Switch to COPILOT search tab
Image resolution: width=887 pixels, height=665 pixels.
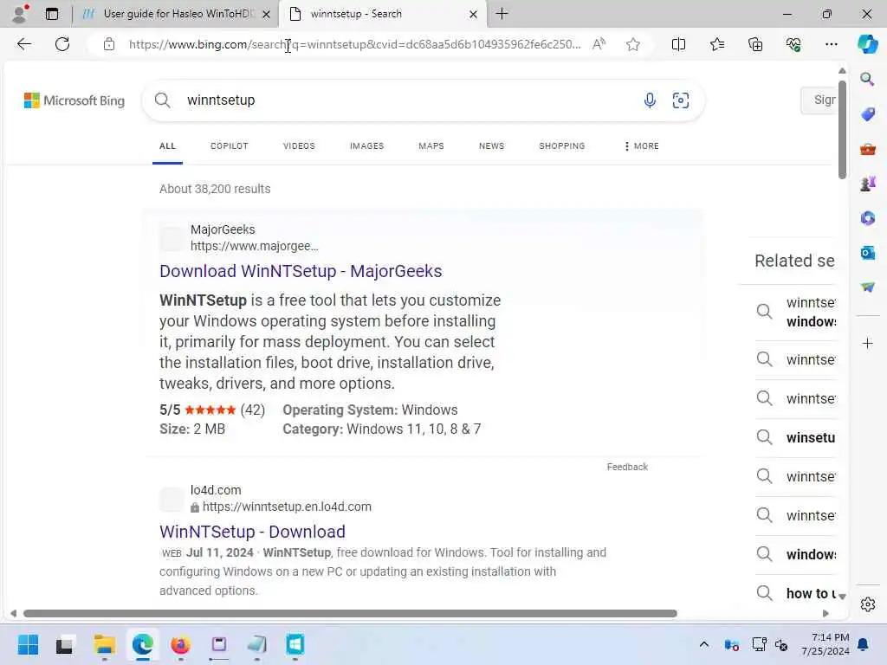[x=229, y=145]
